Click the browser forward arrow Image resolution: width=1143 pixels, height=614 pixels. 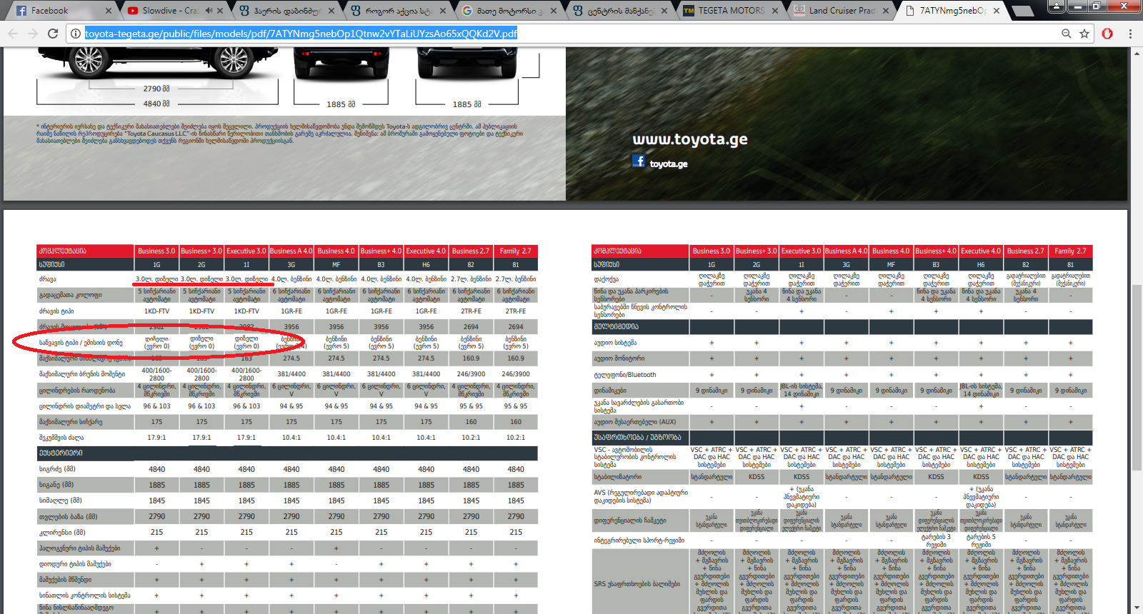pos(33,34)
